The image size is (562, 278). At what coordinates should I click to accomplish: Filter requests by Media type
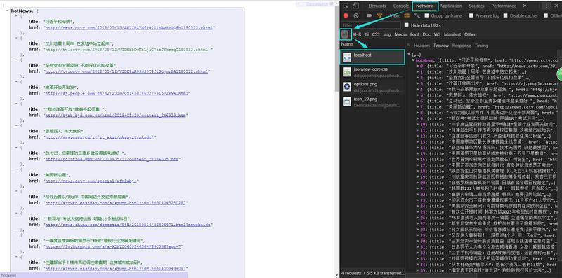coord(400,34)
